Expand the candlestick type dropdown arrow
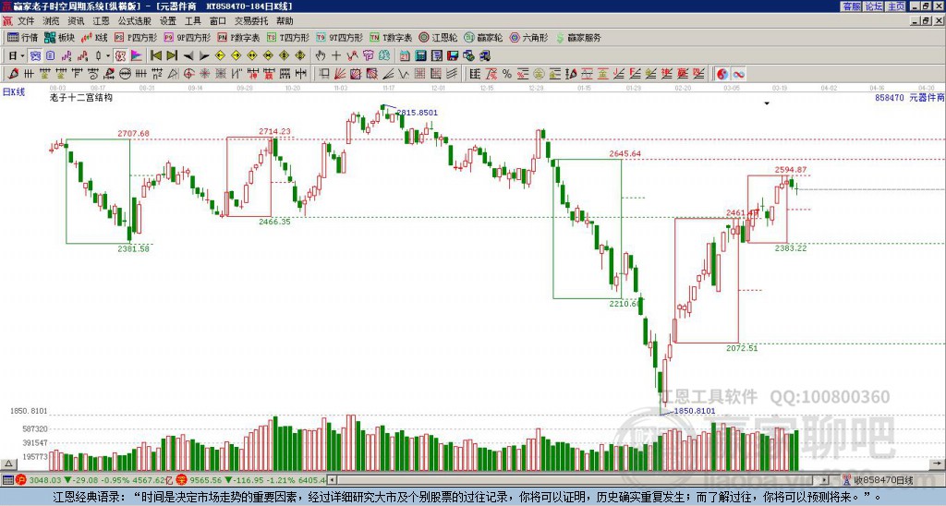This screenshot has width=946, height=506. tap(108, 56)
